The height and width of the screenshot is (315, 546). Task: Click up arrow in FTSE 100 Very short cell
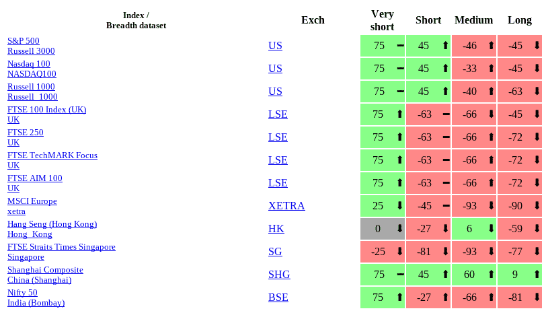pyautogui.click(x=400, y=114)
